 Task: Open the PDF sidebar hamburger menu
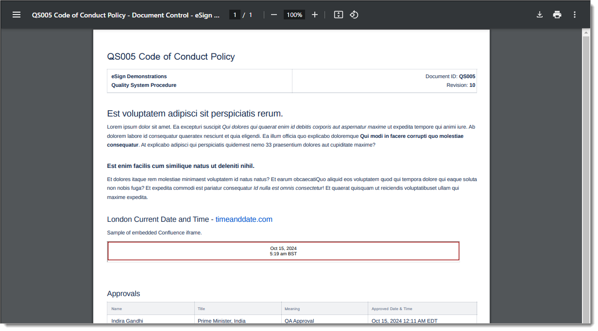tap(17, 15)
